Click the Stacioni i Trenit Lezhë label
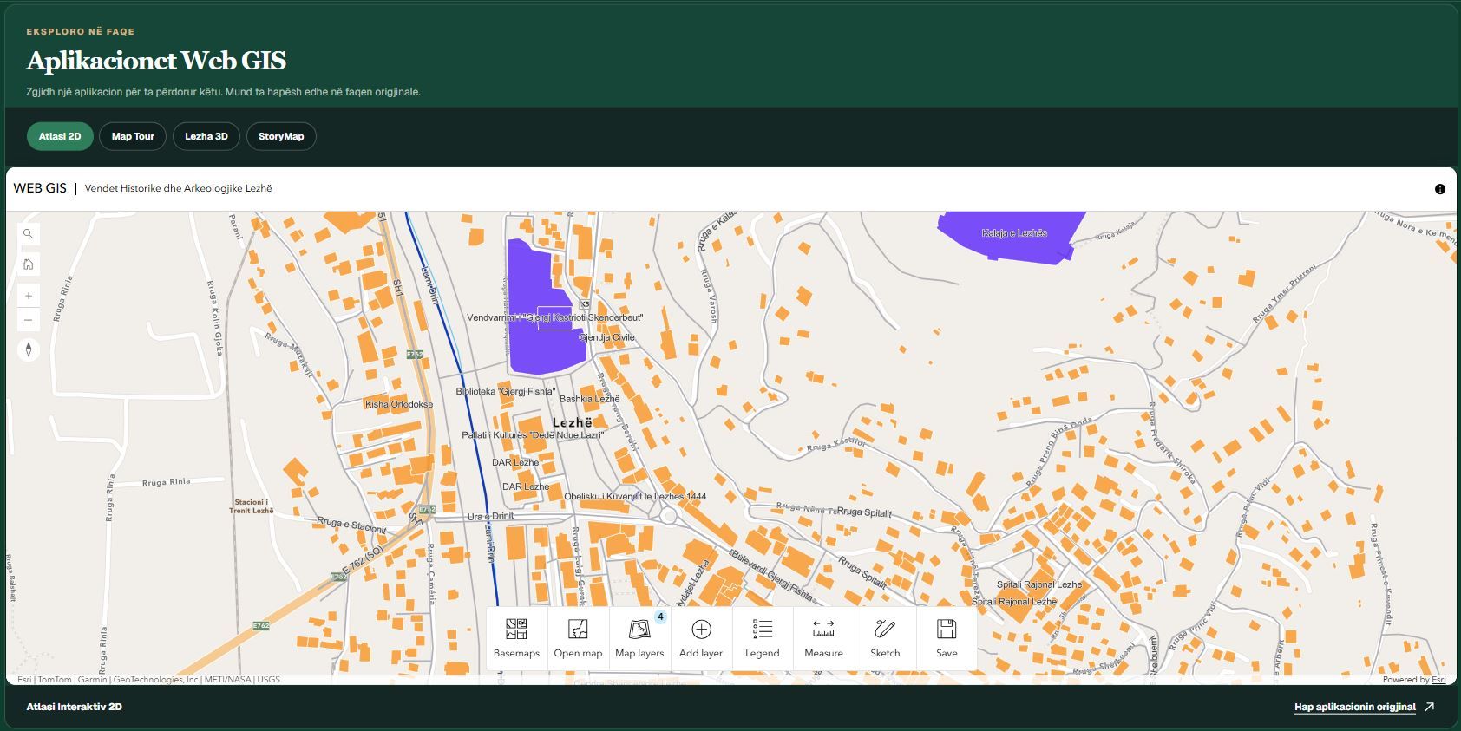Image resolution: width=1461 pixels, height=731 pixels. pos(252,506)
